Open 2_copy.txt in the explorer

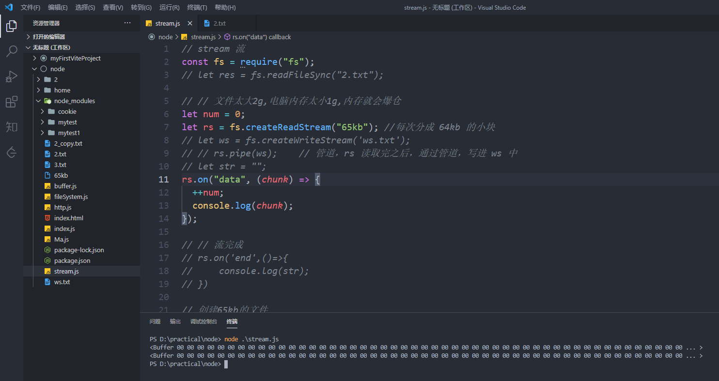[81, 143]
